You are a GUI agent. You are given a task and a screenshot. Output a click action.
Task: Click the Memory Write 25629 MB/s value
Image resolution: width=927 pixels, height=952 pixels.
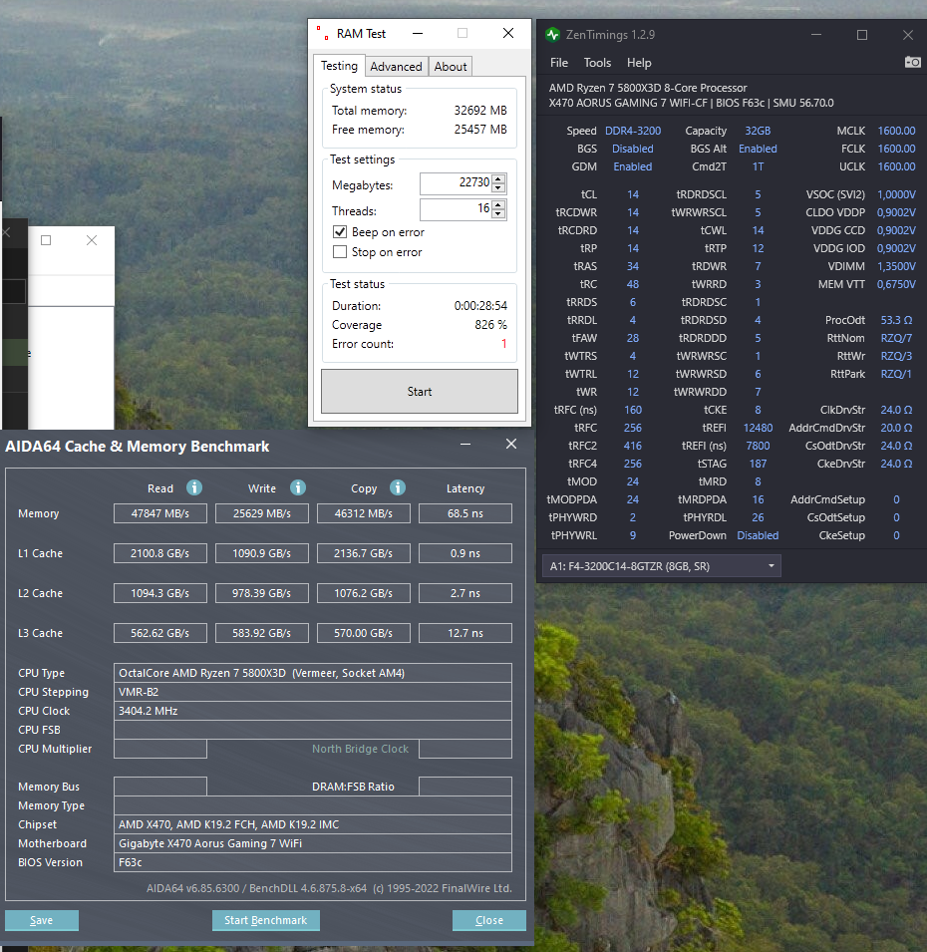pos(261,513)
